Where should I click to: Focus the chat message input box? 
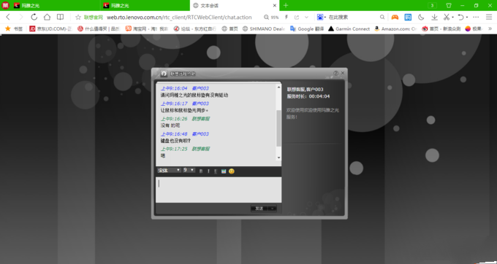[x=219, y=190]
